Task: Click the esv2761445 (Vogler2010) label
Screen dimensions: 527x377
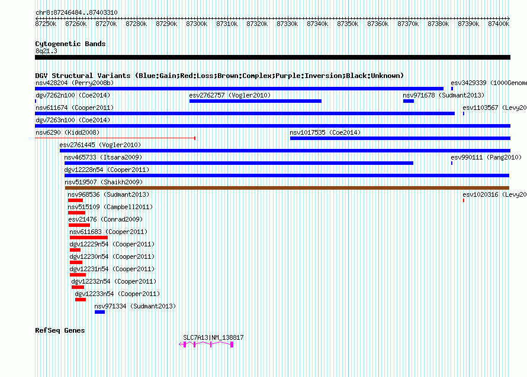Action: 100,145
